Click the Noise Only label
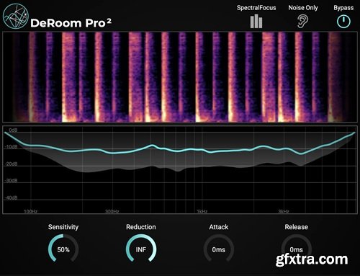This screenshot has height=276, width=360. [x=303, y=8]
